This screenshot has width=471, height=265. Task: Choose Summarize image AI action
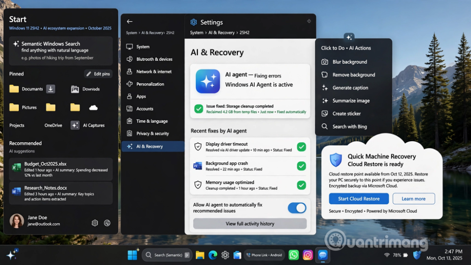pyautogui.click(x=353, y=101)
